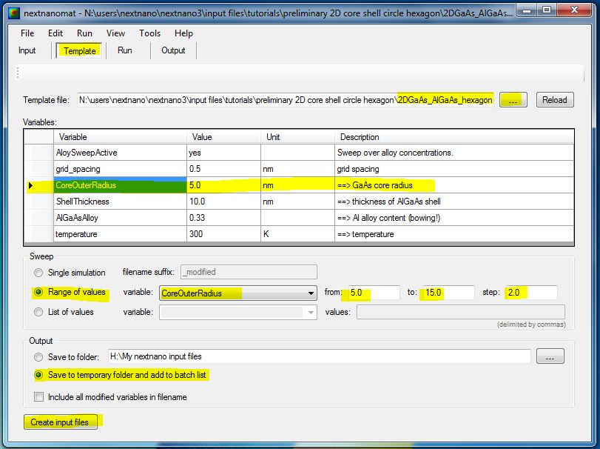Open the Tools menu

149,33
